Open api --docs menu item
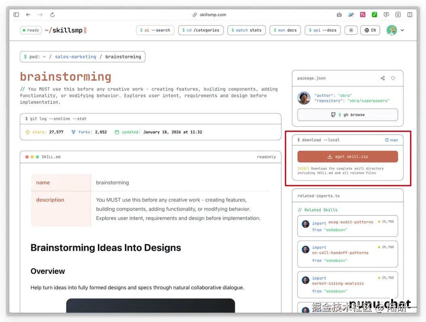This screenshot has width=426, height=322. pyautogui.click(x=323, y=30)
